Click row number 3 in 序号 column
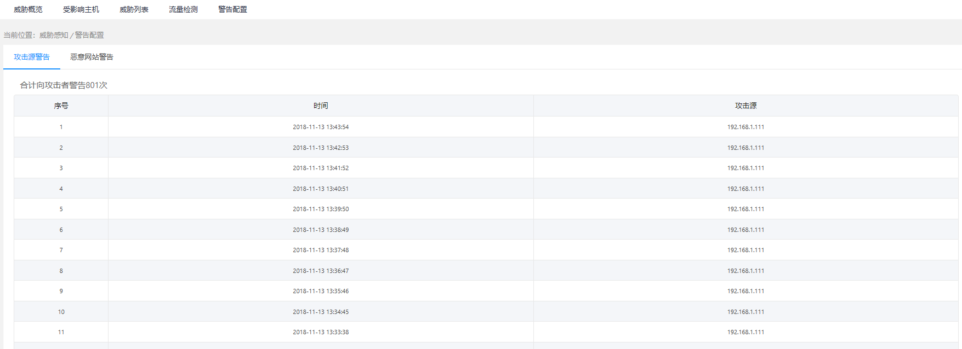 61,168
